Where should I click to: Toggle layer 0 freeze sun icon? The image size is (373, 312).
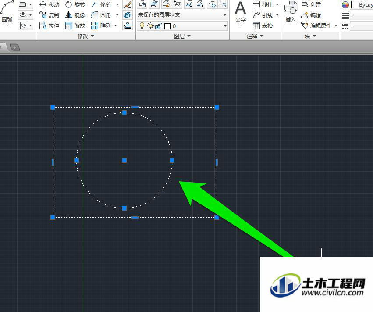pos(150,26)
